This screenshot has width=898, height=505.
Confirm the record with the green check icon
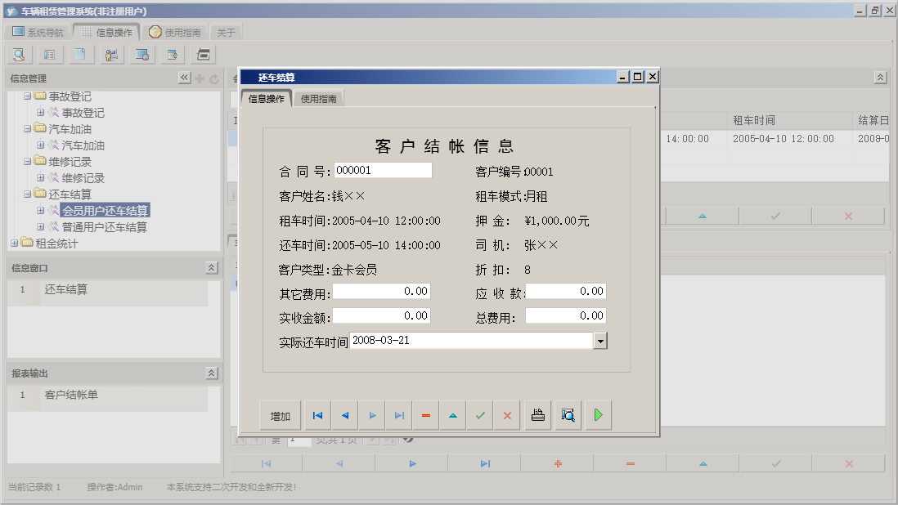click(x=481, y=415)
